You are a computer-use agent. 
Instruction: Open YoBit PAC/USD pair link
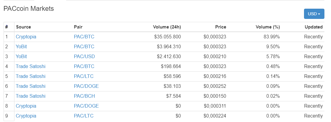coord(84,57)
